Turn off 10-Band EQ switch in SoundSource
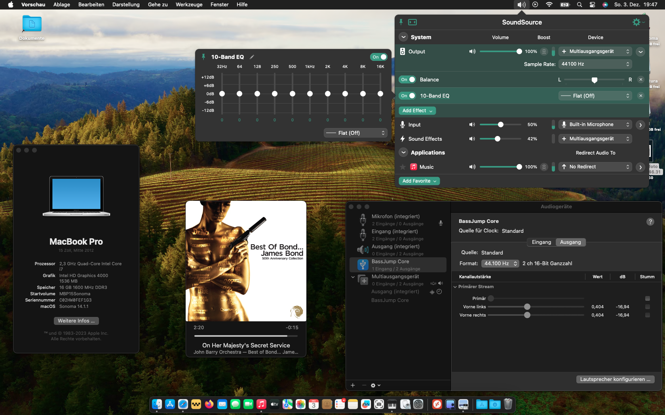This screenshot has width=665, height=415. point(407,96)
